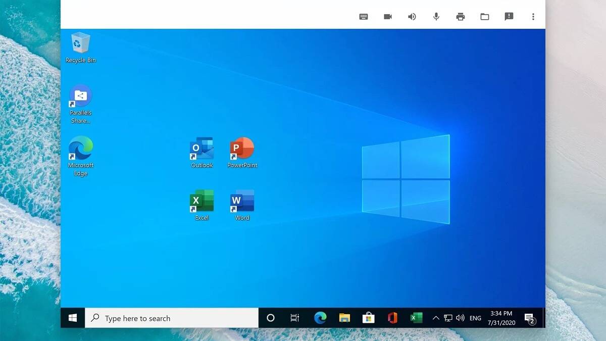Launch Microsoft Edge from desktop
Viewport: 606px width, 341px height.
click(x=81, y=156)
